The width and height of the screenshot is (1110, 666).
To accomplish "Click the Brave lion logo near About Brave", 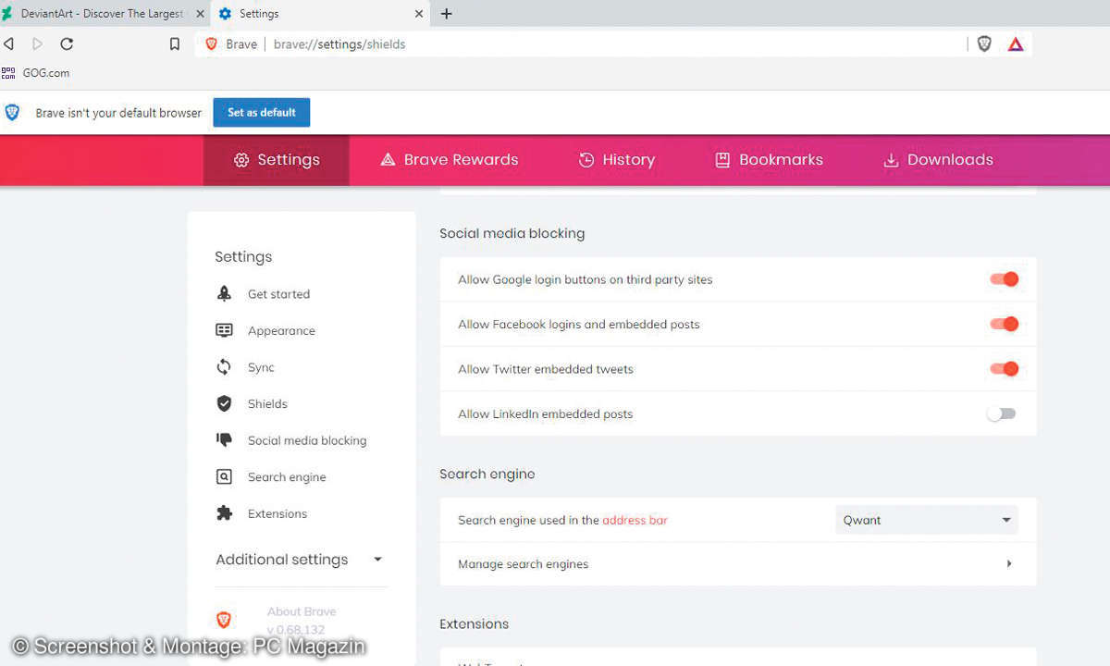I will pyautogui.click(x=223, y=620).
